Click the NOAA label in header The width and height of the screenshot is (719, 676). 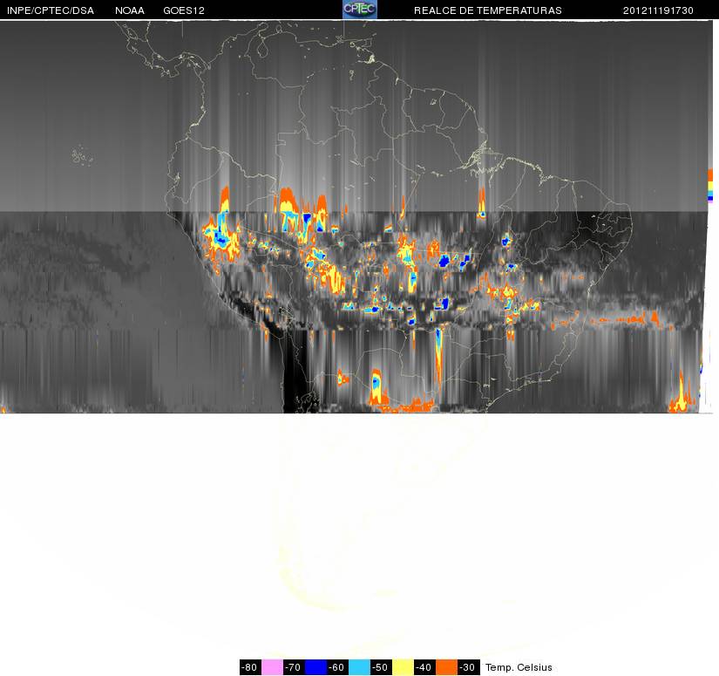coord(130,10)
